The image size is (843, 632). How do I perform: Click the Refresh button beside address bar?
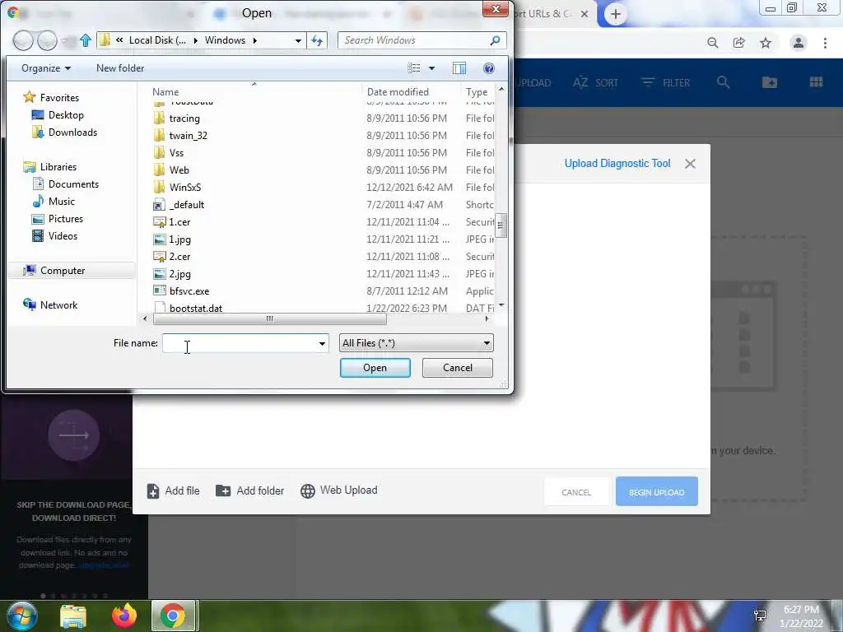[x=317, y=40]
